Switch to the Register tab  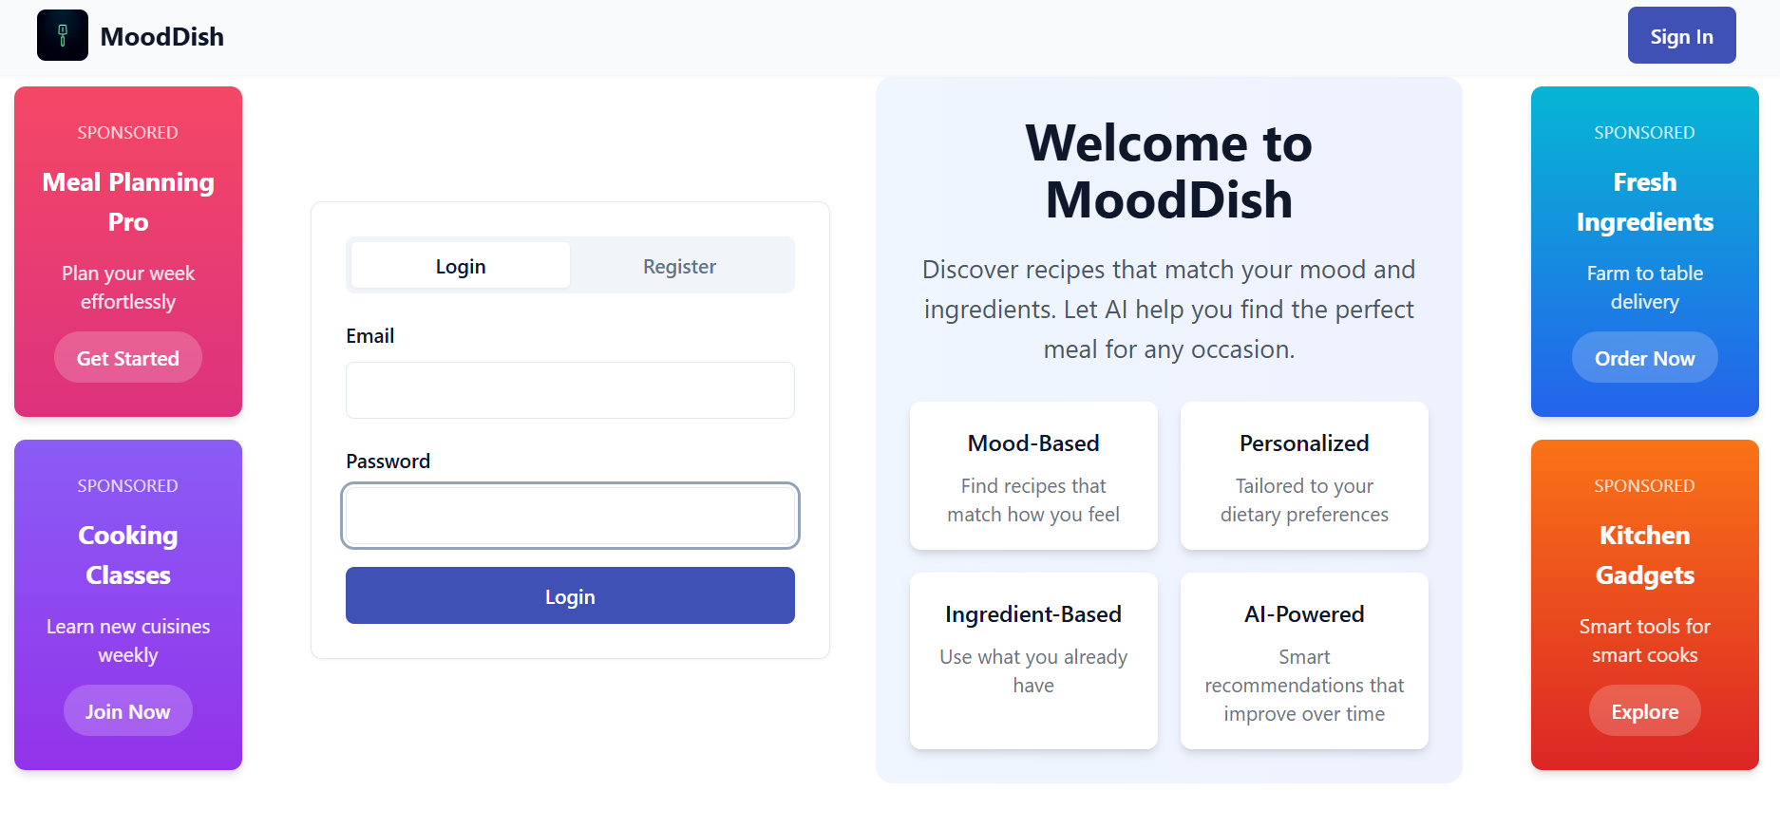tap(679, 266)
